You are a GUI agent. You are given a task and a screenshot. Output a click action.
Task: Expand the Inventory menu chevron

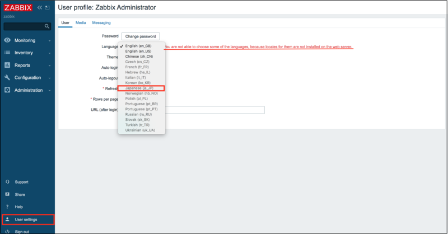[49, 53]
